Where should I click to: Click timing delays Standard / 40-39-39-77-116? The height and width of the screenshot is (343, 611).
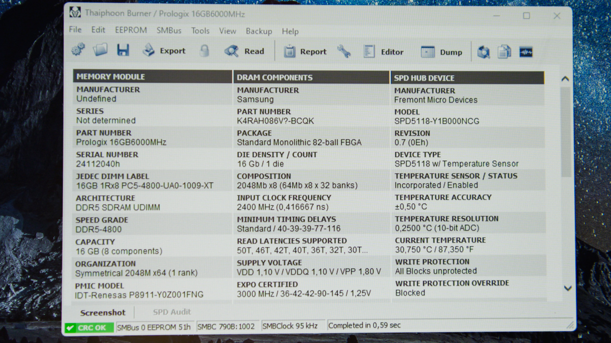(x=289, y=228)
